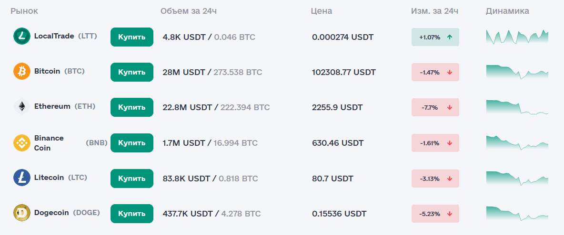
Task: Click the LocalTrade LTT coin icon
Action: coord(22,37)
